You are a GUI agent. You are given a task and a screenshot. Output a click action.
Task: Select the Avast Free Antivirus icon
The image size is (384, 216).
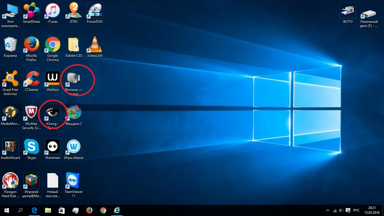pyautogui.click(x=10, y=83)
